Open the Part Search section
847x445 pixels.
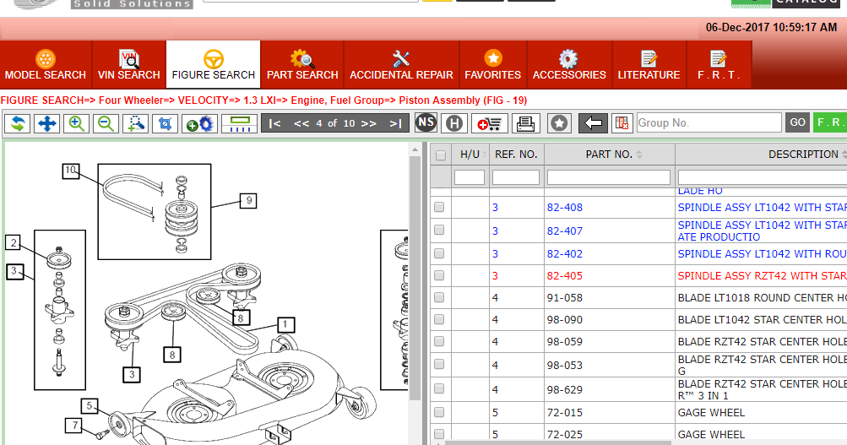302,65
